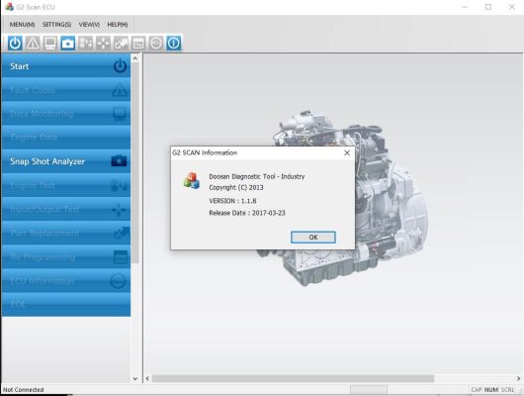The image size is (524, 396).
Task: Click the side panel vertical scrollbar thumb
Action: pyautogui.click(x=135, y=163)
